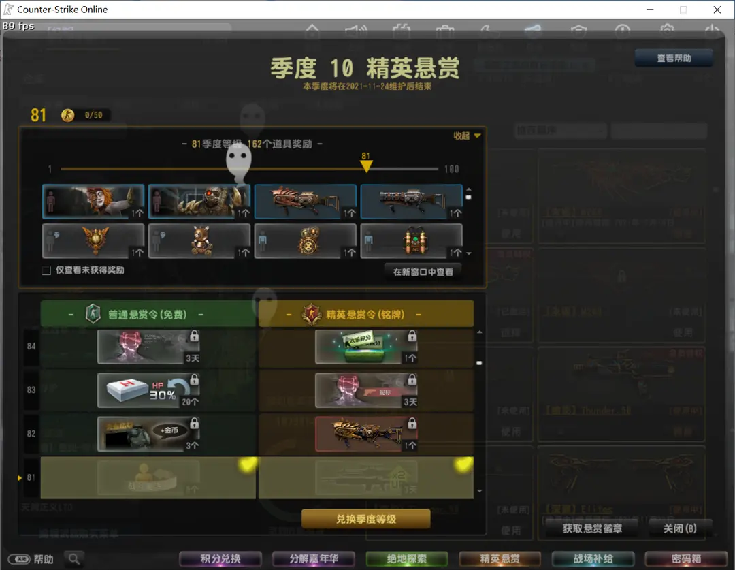Click level 82 row number

(x=31, y=434)
